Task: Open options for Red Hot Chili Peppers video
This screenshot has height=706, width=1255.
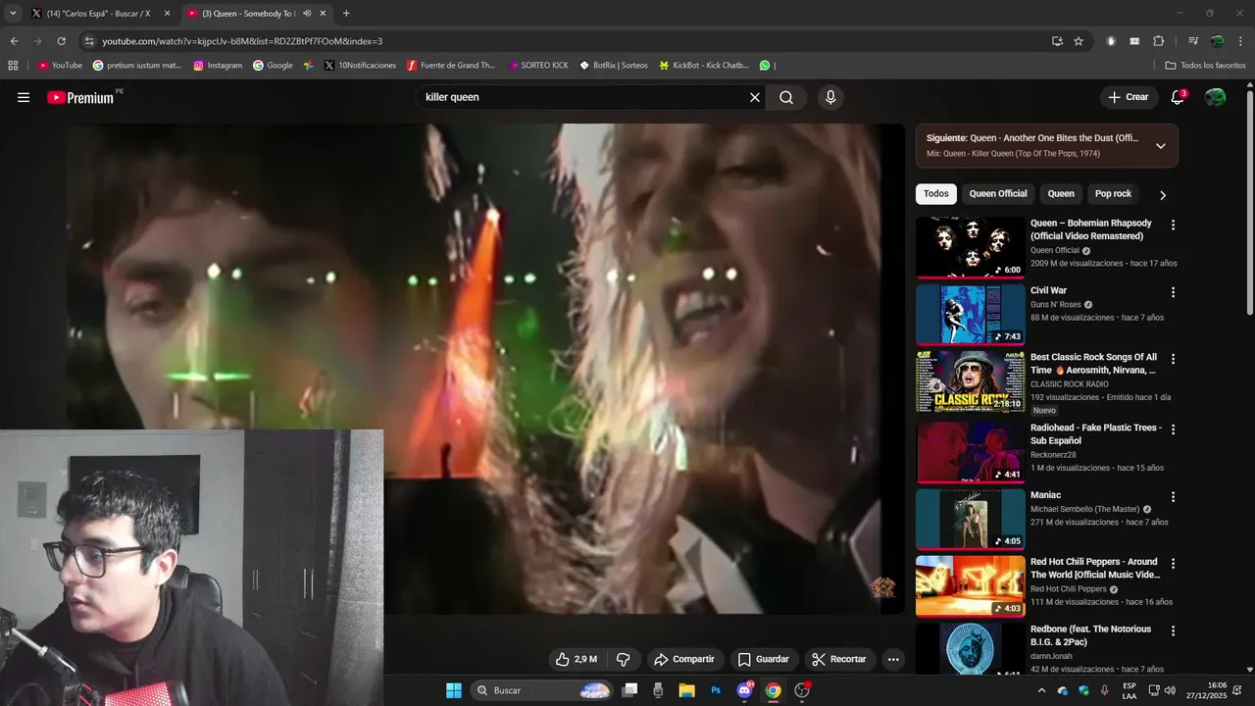Action: tap(1173, 564)
